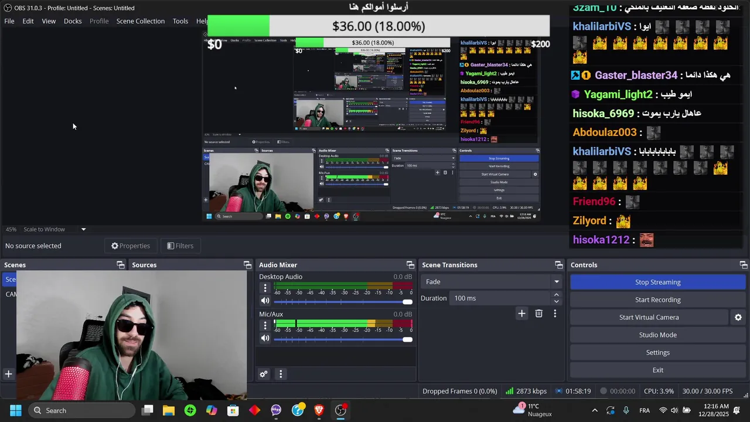Click the Exit button
Screen dimensions: 750x422
(x=657, y=370)
